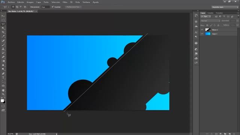This screenshot has width=240, height=135.
Task: Toggle the Suavizar anti-alias checkbox
Action: click(52, 7)
